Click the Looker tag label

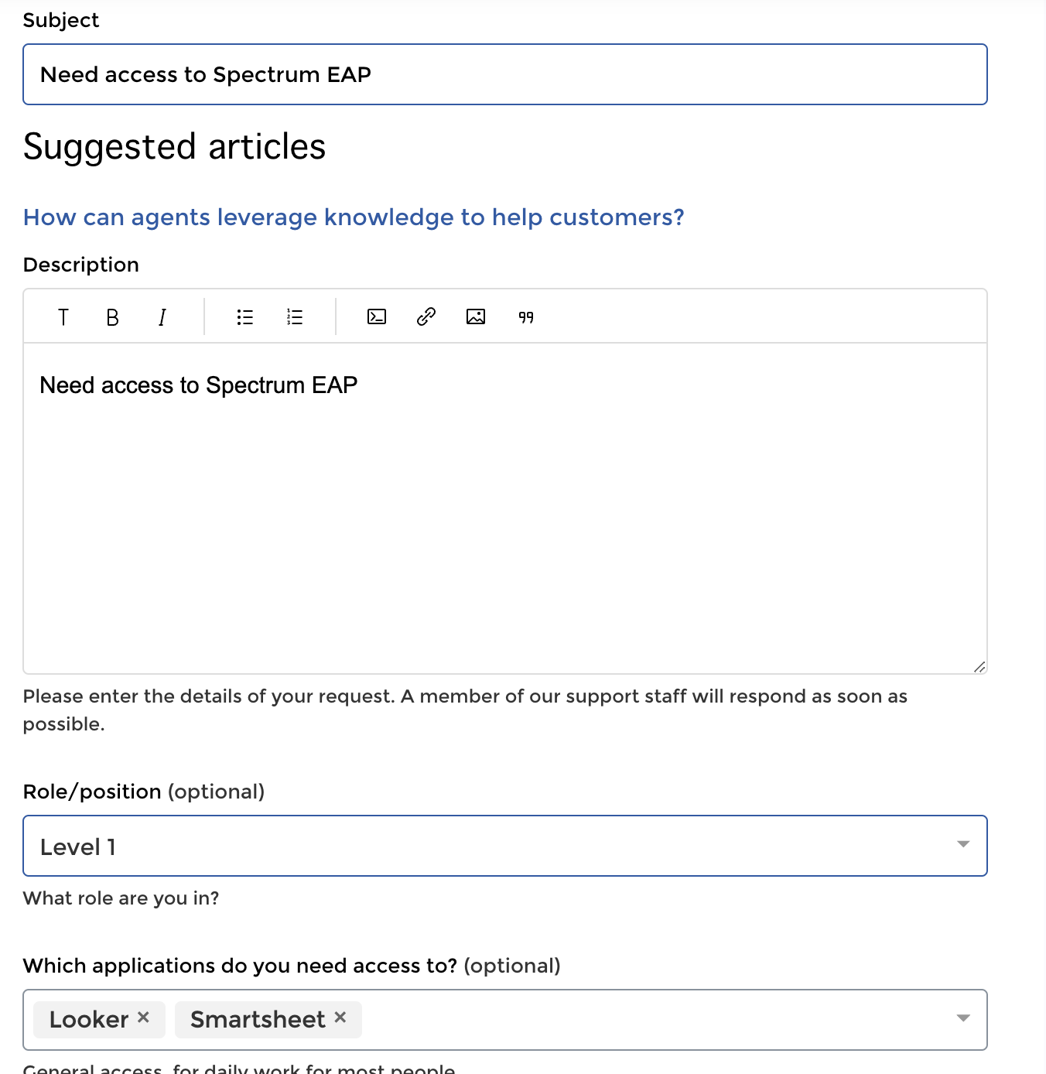click(x=89, y=1019)
